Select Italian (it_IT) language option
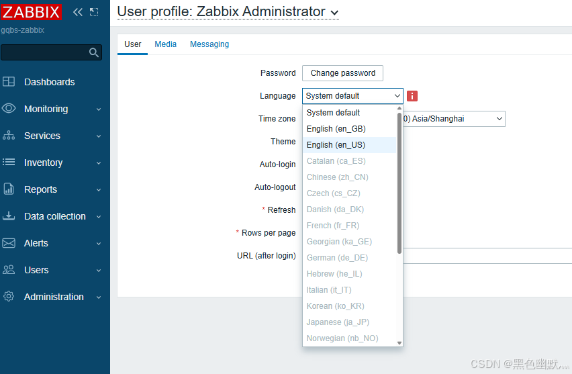The image size is (572, 374). click(350, 289)
